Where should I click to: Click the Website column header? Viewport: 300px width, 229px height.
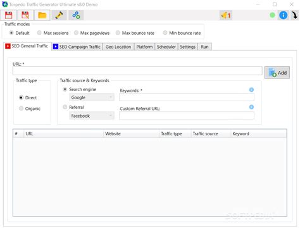point(131,133)
